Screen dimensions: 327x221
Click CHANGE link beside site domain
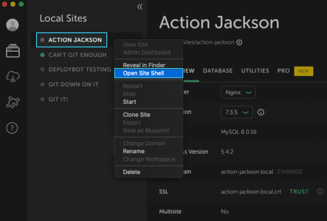pyautogui.click(x=290, y=172)
